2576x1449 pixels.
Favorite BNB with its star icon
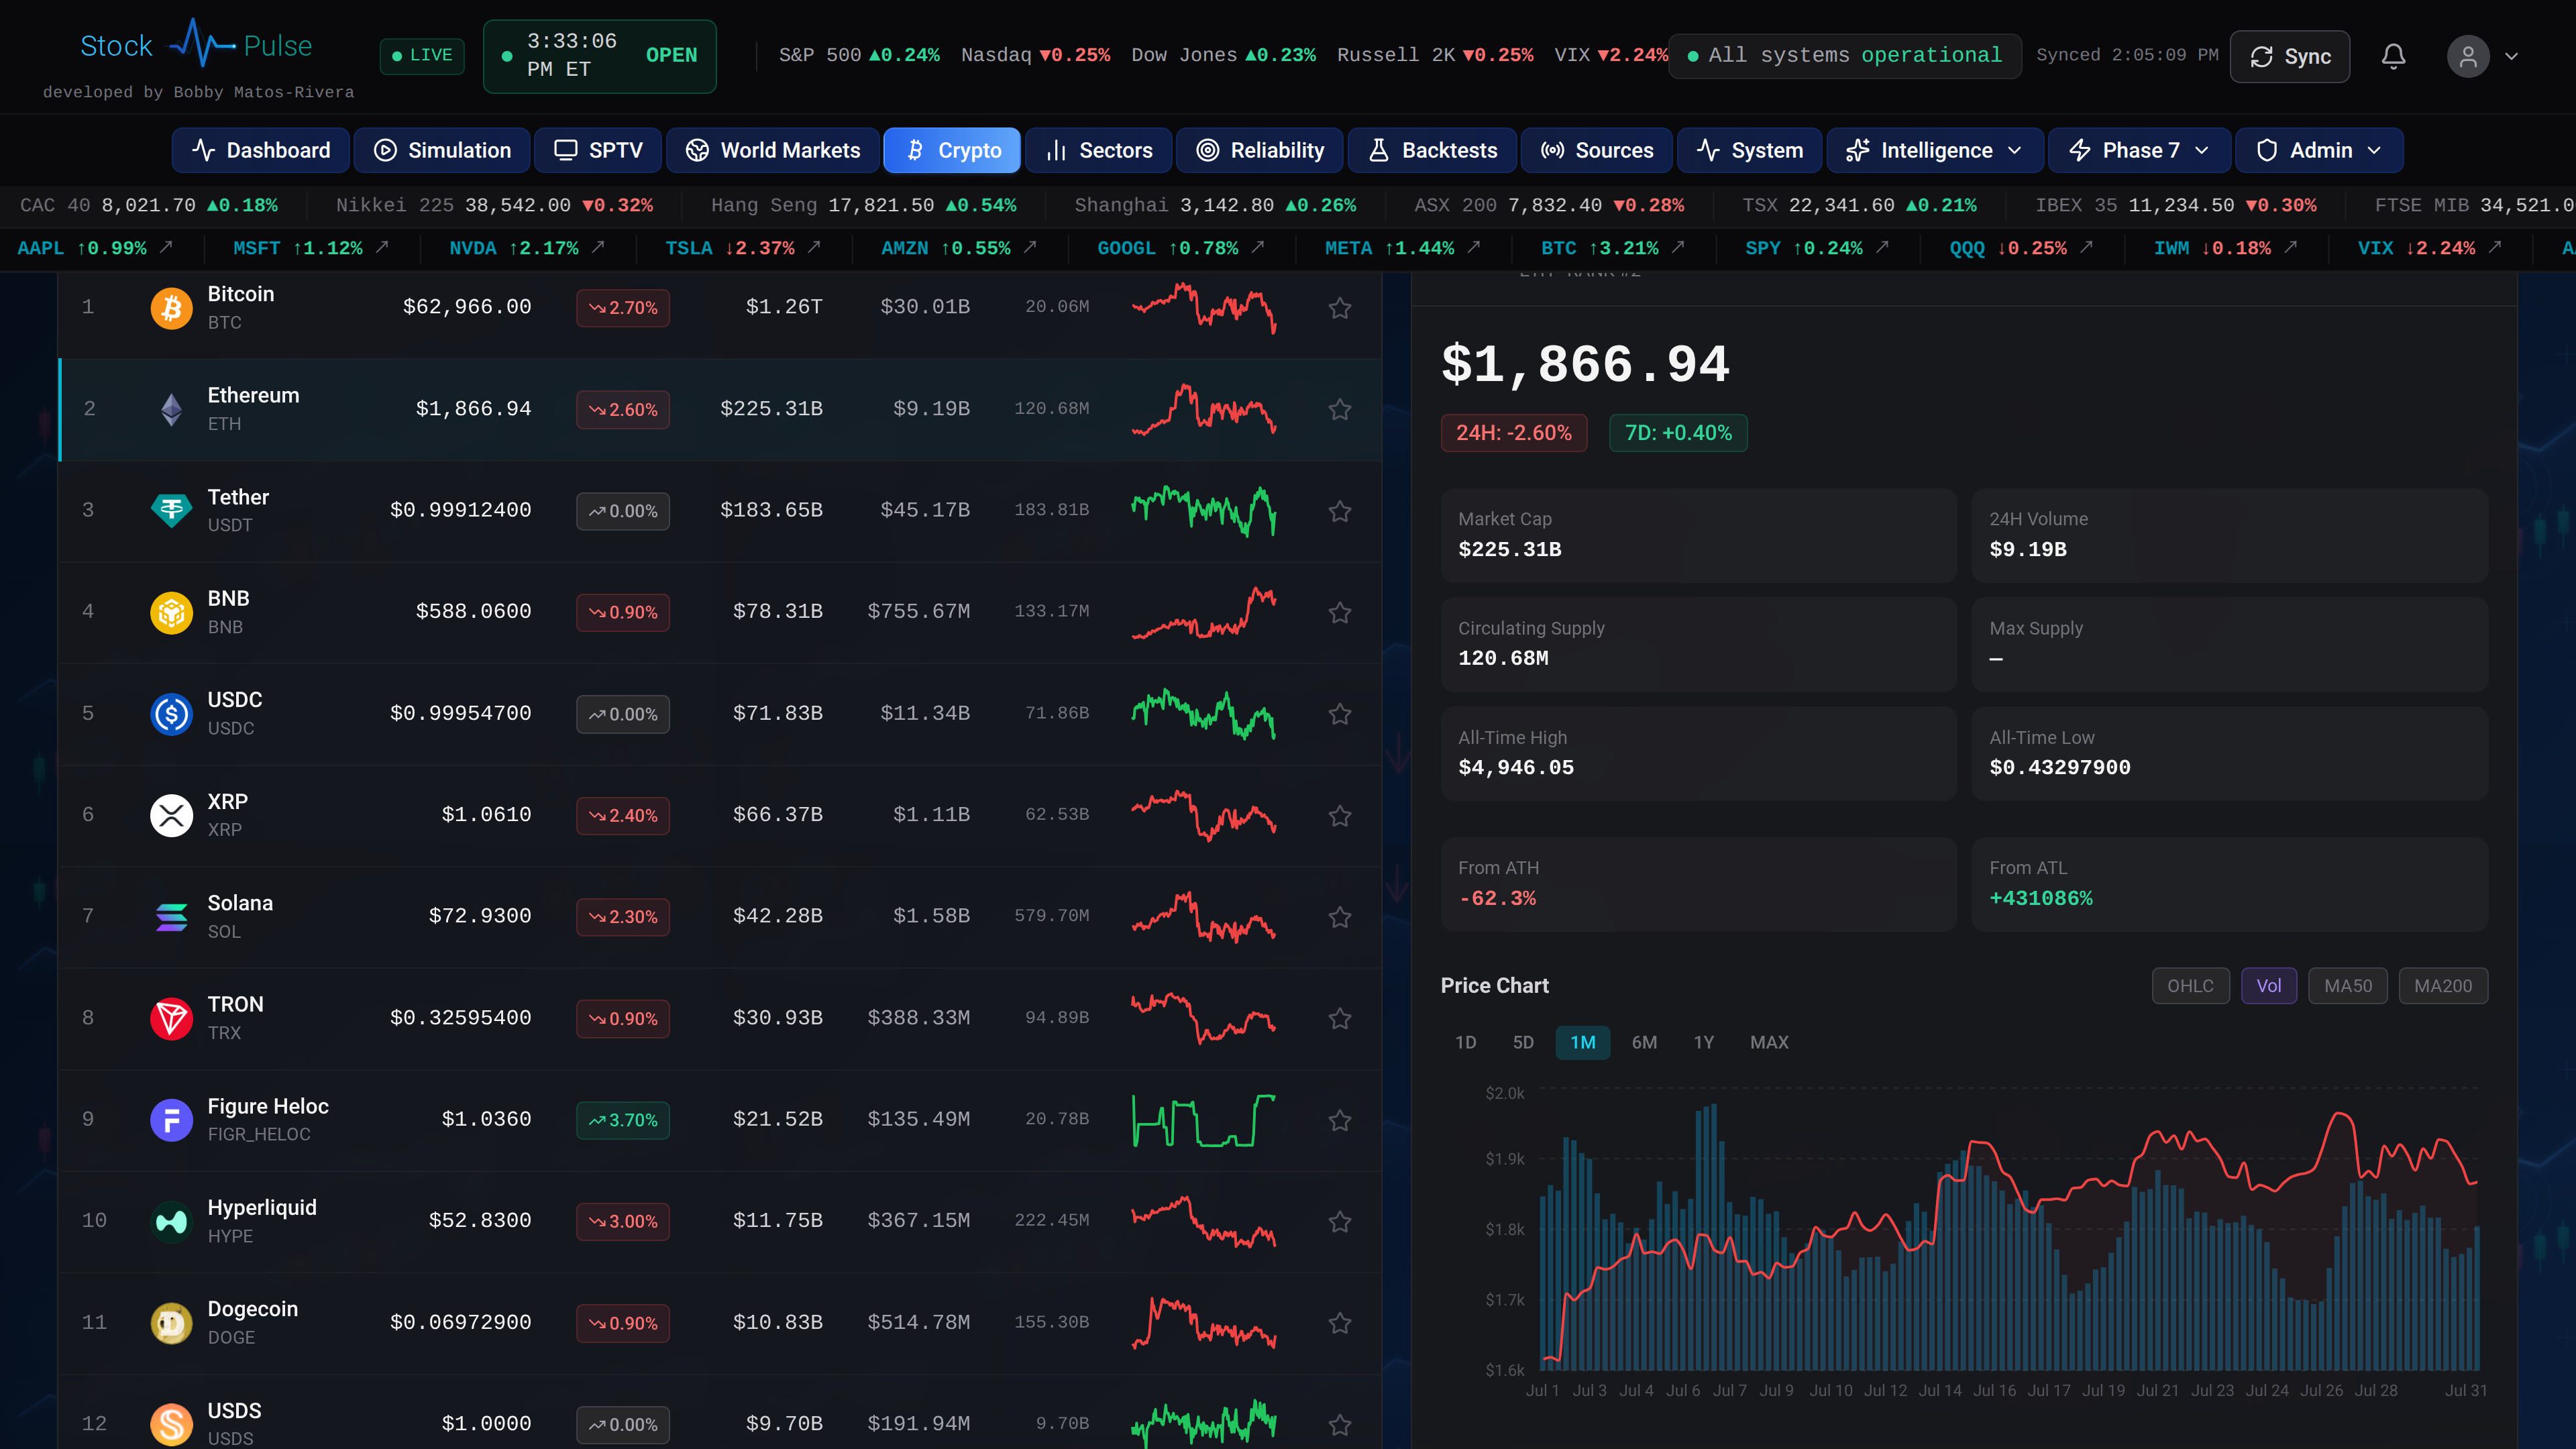tap(1340, 612)
